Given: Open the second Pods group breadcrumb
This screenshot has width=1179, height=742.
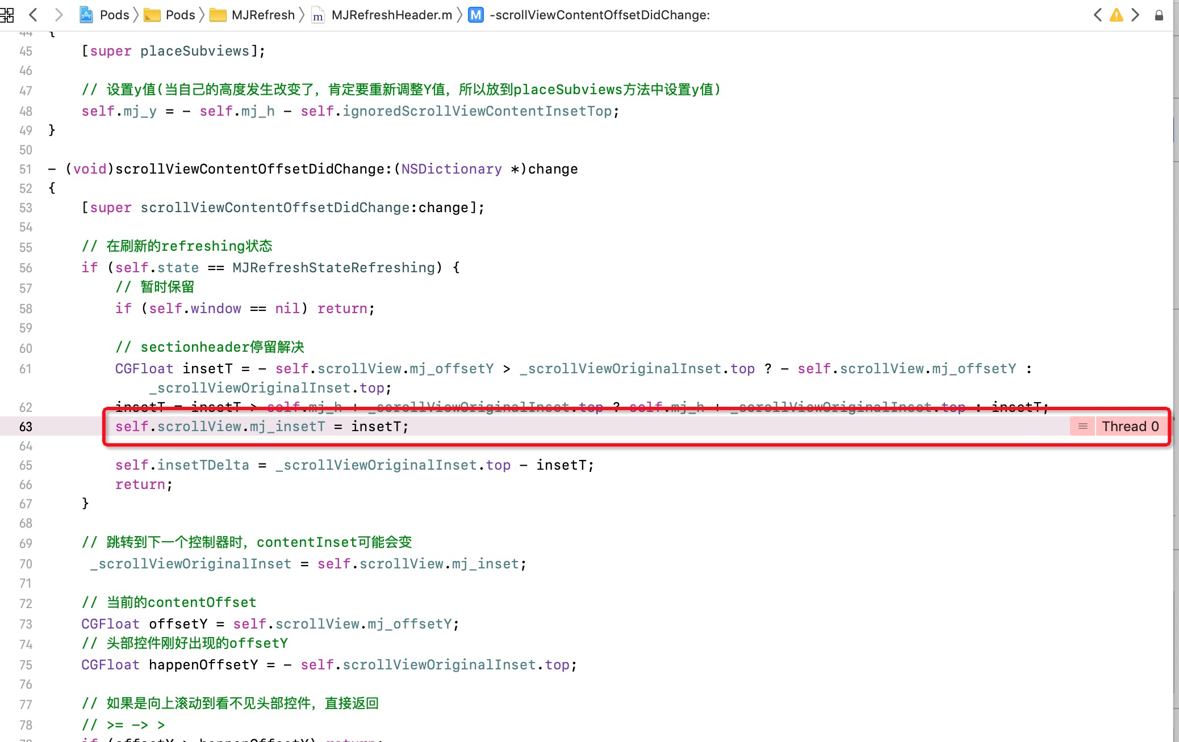Looking at the screenshot, I should [180, 15].
